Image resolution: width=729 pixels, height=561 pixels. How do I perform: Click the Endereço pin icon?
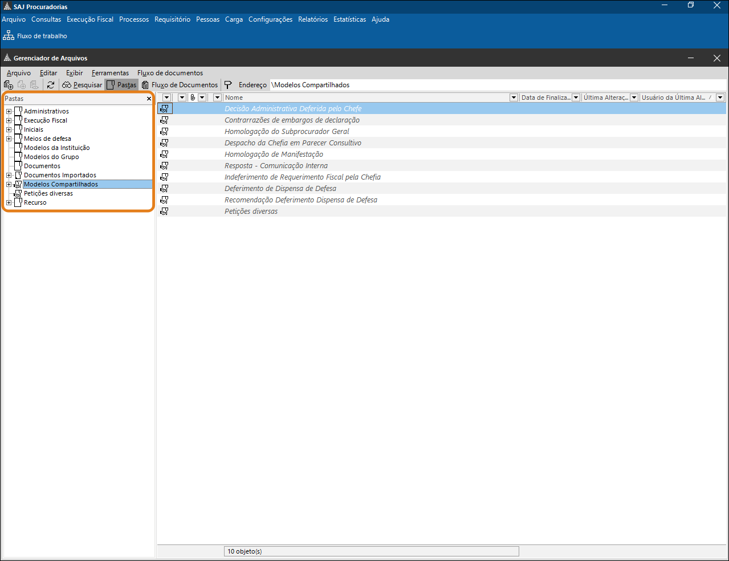(x=228, y=85)
